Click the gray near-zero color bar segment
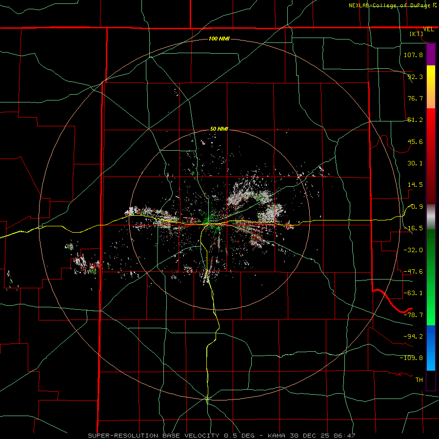Screen dimensions: 439x439 (431, 217)
